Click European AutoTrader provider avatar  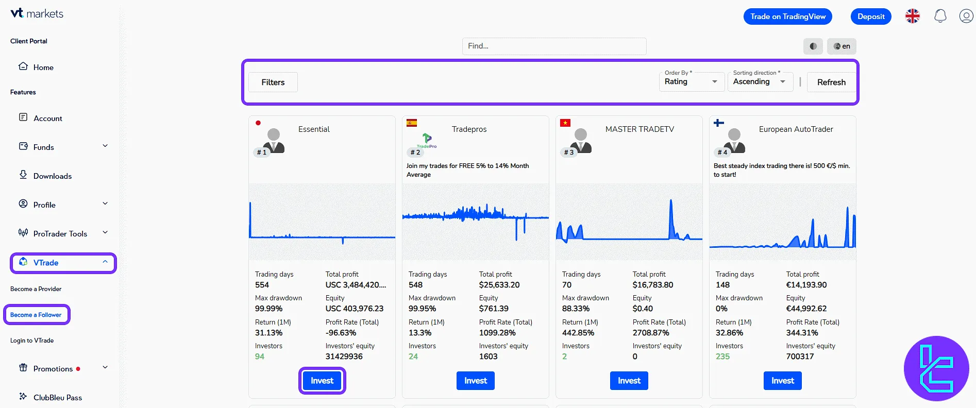tap(734, 140)
